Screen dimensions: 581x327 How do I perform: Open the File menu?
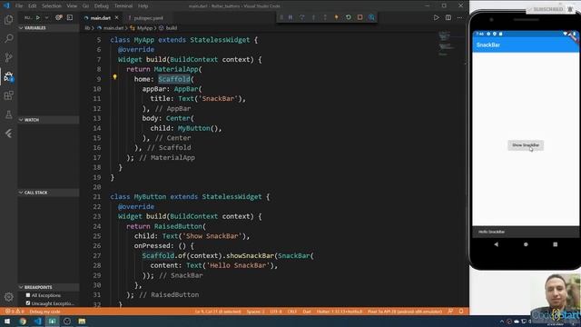point(19,6)
